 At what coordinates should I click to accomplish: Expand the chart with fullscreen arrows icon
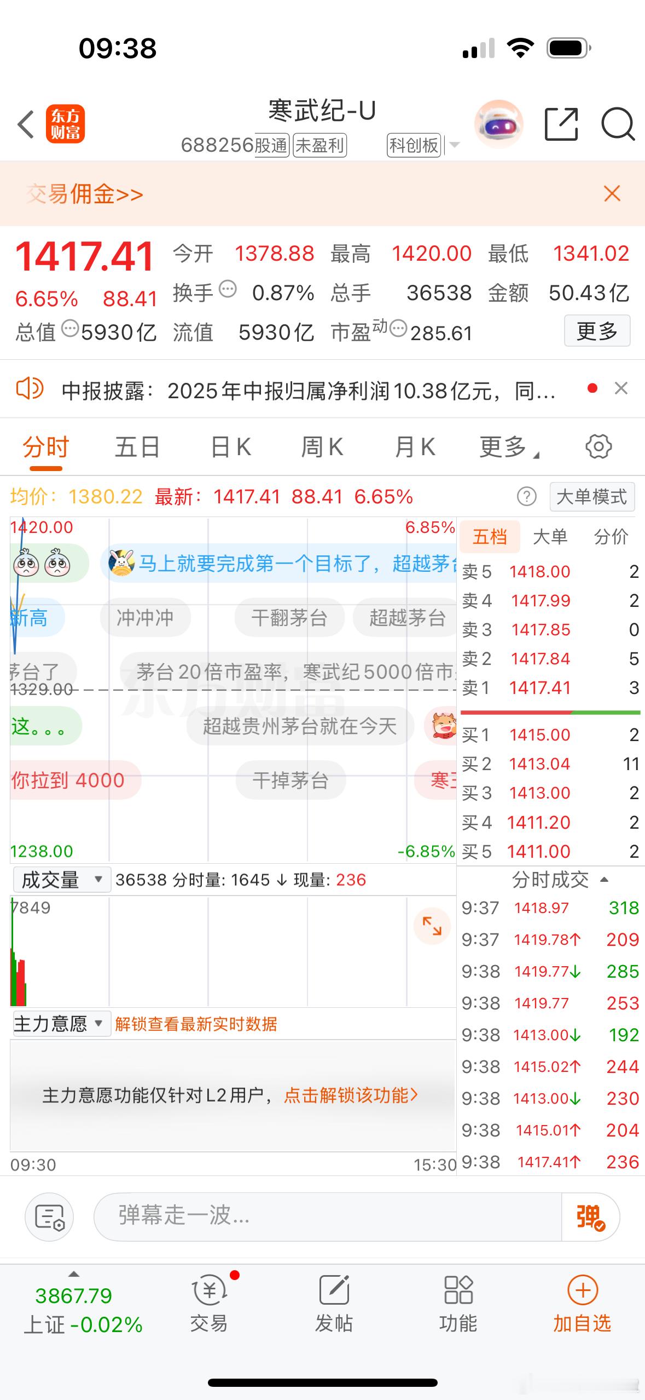point(432,926)
